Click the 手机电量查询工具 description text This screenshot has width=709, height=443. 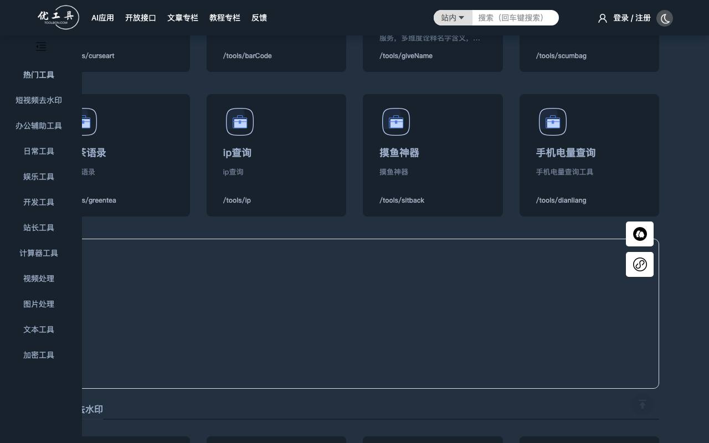tap(564, 172)
